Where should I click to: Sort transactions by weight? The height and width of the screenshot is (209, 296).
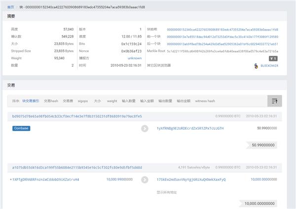(112, 101)
